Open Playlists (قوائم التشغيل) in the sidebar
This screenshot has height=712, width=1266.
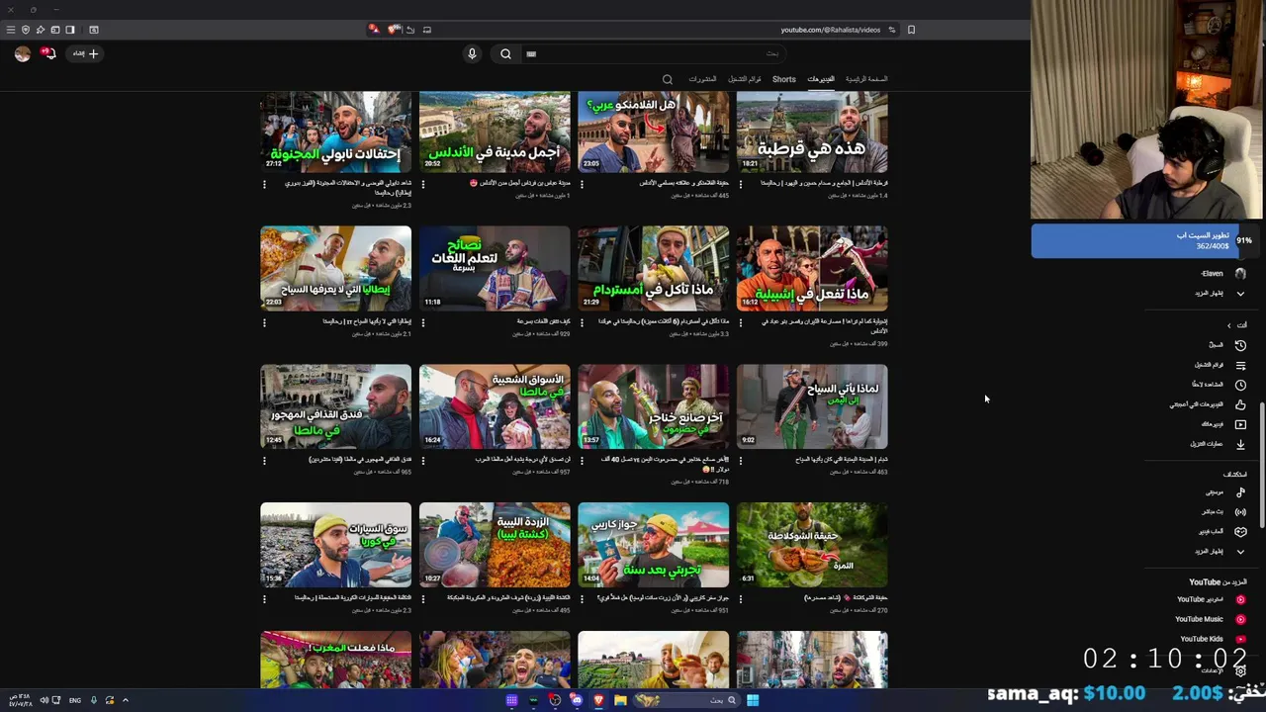tap(1219, 365)
